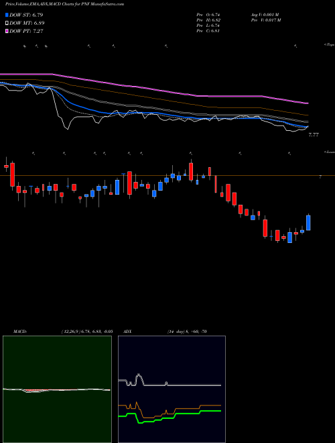The width and height of the screenshot is (335, 443).
Task: Click the 'ADX' panel heading
Action: (128, 332)
